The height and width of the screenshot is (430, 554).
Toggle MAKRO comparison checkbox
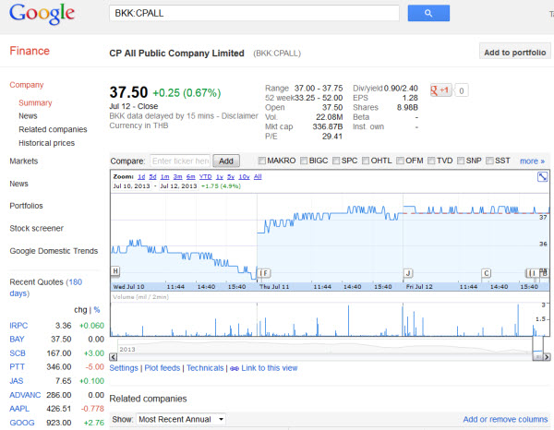pos(262,161)
